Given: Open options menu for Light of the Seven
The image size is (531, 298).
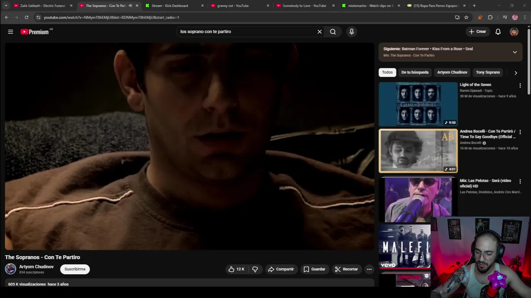Looking at the screenshot, I should [520, 86].
